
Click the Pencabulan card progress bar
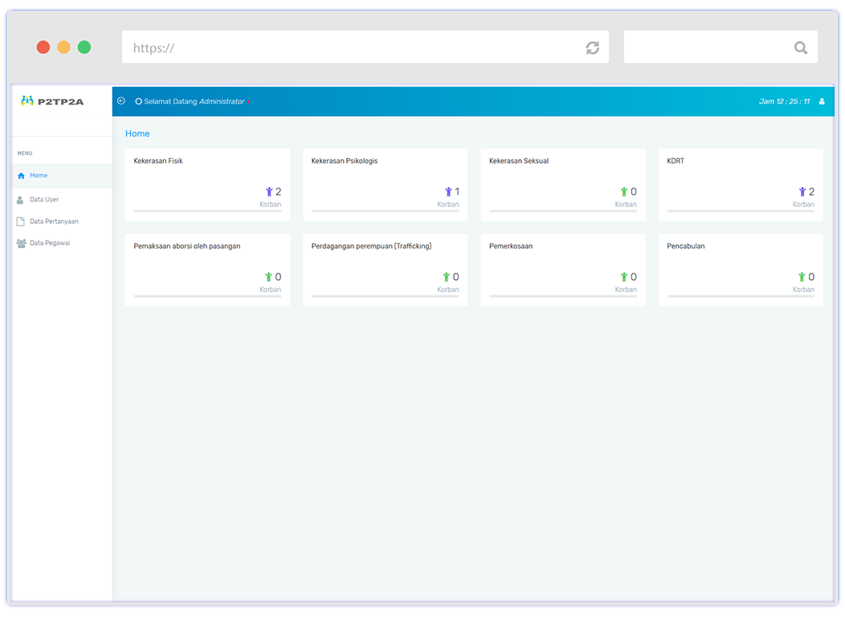pyautogui.click(x=740, y=296)
